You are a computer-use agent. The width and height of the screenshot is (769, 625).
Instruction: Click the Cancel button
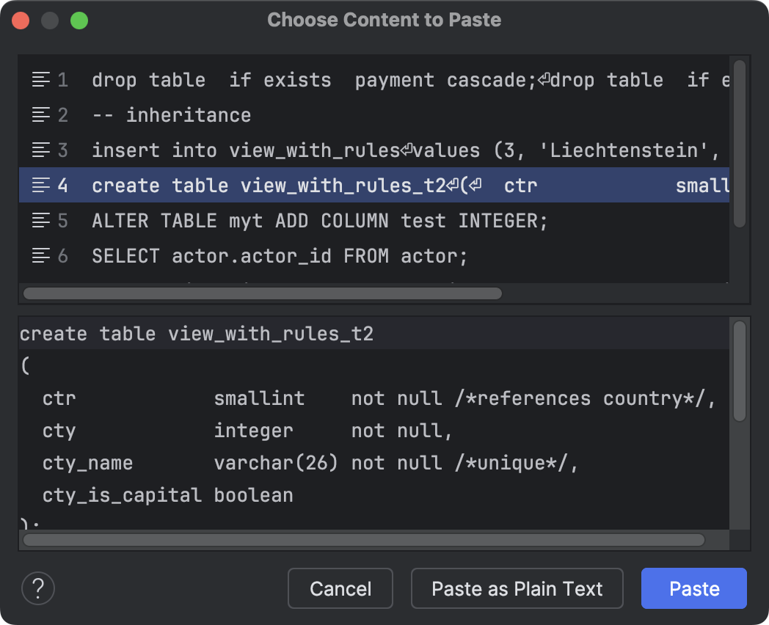pos(340,588)
